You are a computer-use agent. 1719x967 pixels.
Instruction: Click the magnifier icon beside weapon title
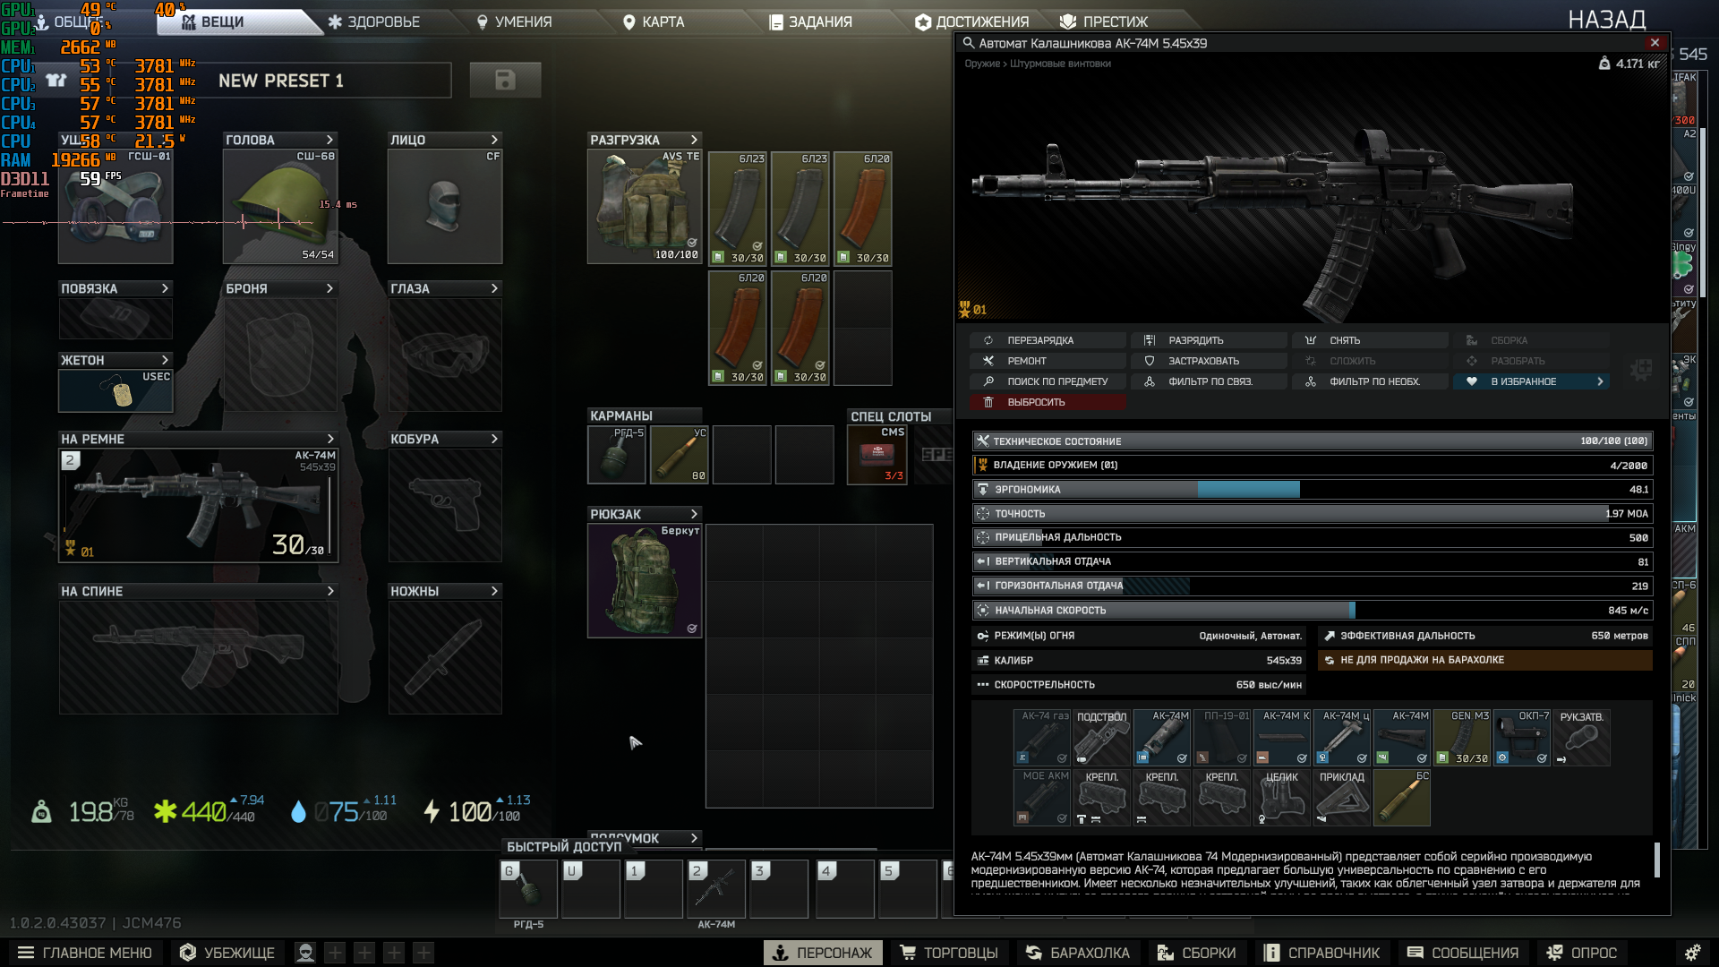(968, 43)
